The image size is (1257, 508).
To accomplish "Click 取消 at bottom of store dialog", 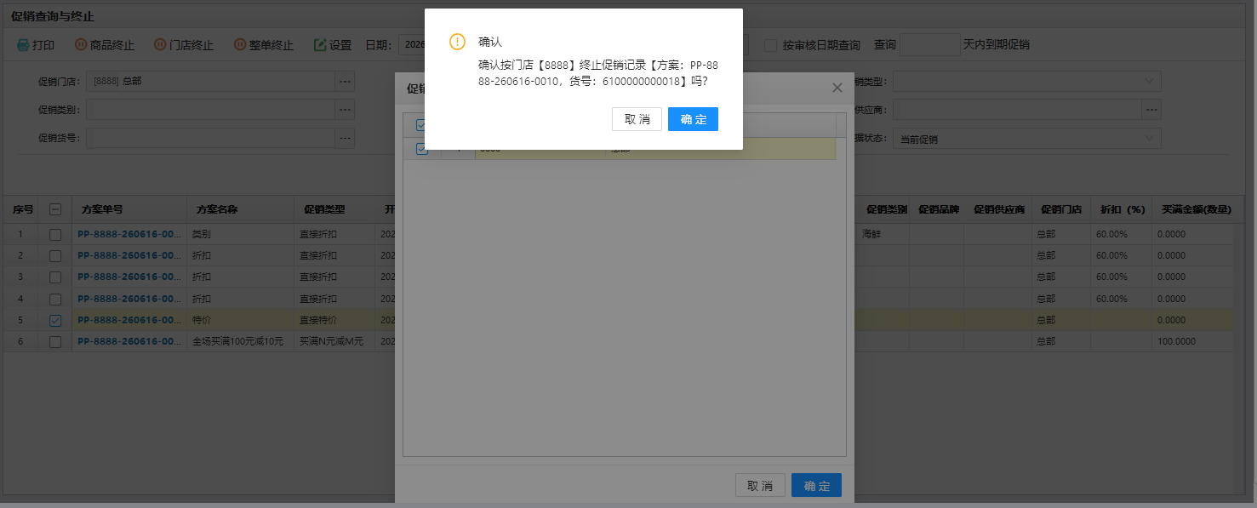I will [760, 485].
